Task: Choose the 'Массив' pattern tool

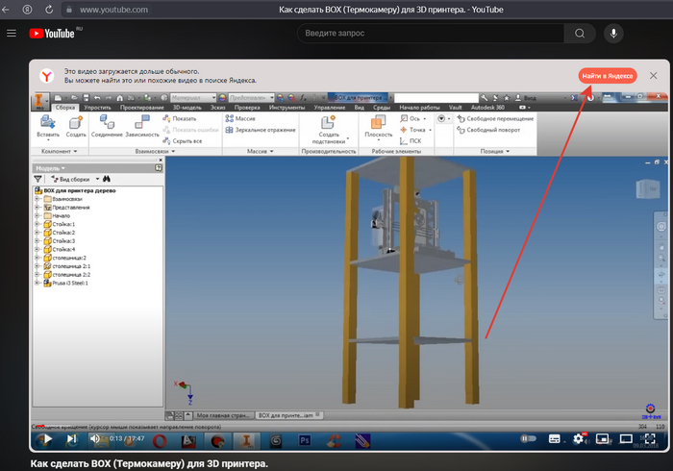Action: click(x=240, y=118)
